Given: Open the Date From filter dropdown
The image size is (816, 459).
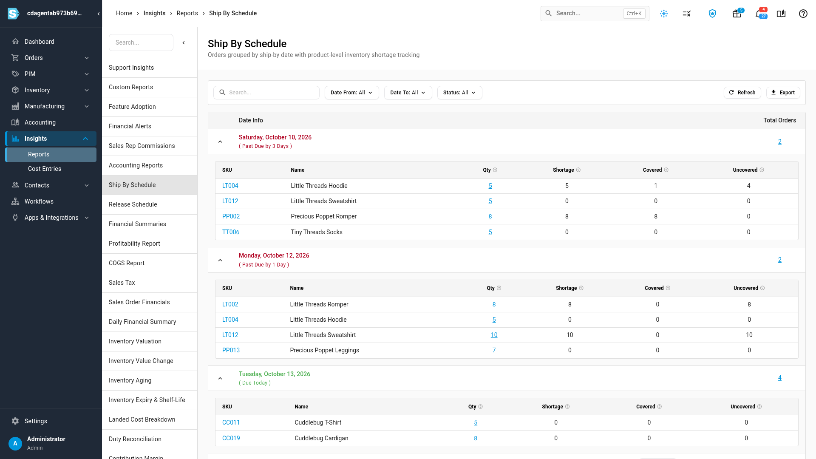Looking at the screenshot, I should (x=351, y=93).
